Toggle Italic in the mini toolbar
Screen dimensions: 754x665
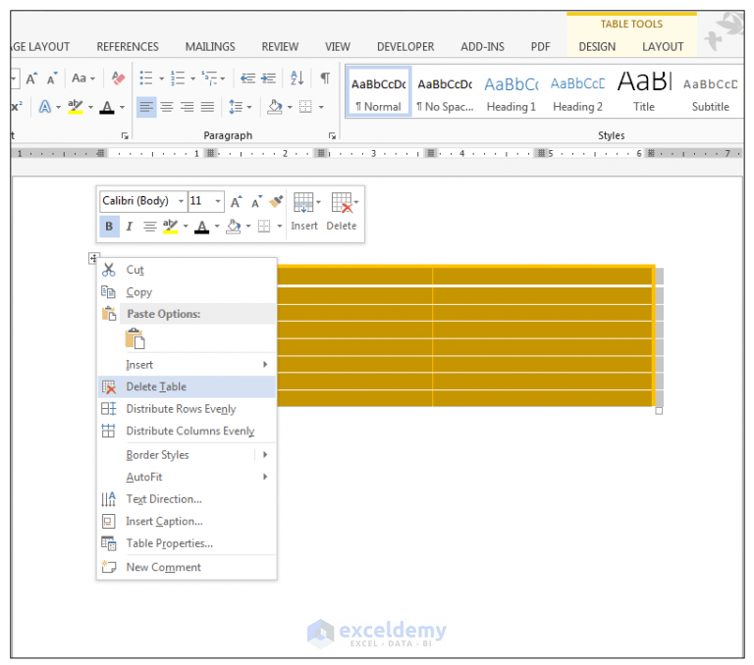click(x=129, y=227)
